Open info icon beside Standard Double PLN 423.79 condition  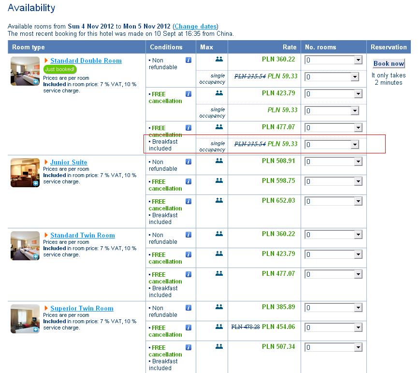coord(188,94)
